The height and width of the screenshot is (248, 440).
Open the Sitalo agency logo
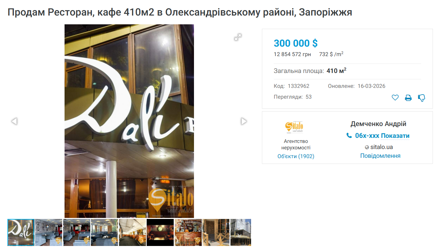coord(294,127)
